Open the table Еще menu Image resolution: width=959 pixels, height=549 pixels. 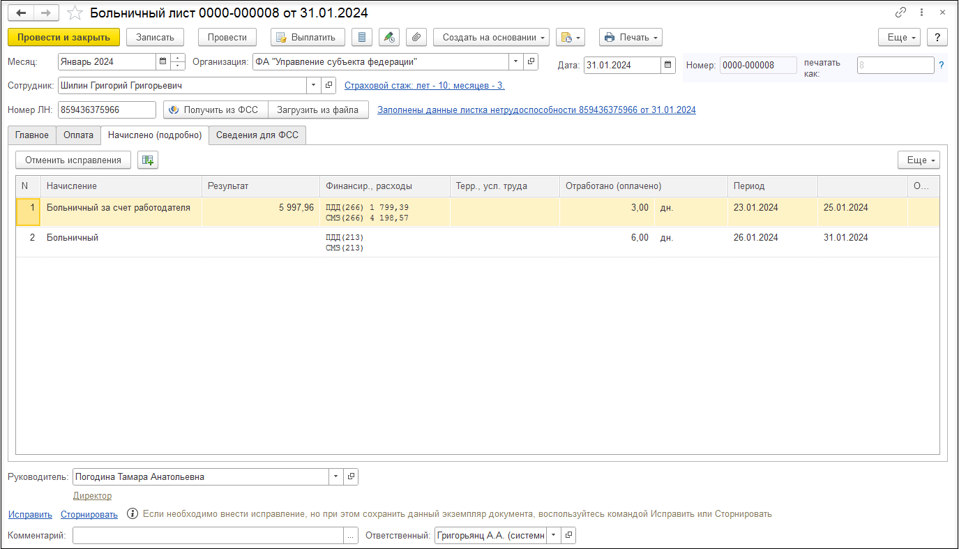[x=919, y=160]
